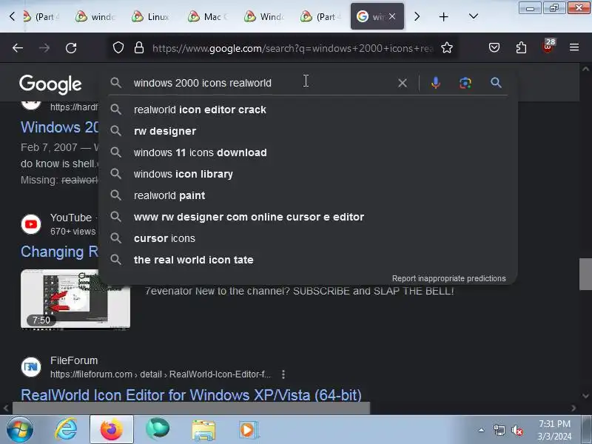Go back to the previous page
Viewport: 592px width, 444px height.
[17, 48]
